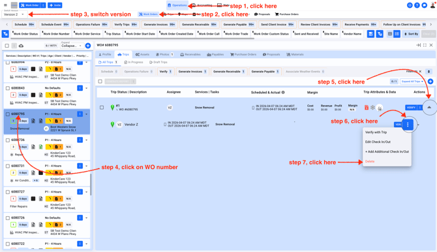Viewport: 437px width, 252px height.
Task: Click the Invite button
Action: (55, 5)
